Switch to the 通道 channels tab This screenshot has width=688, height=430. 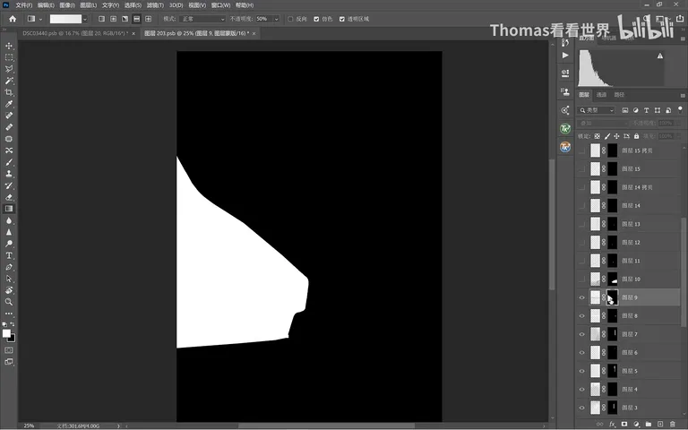601,95
